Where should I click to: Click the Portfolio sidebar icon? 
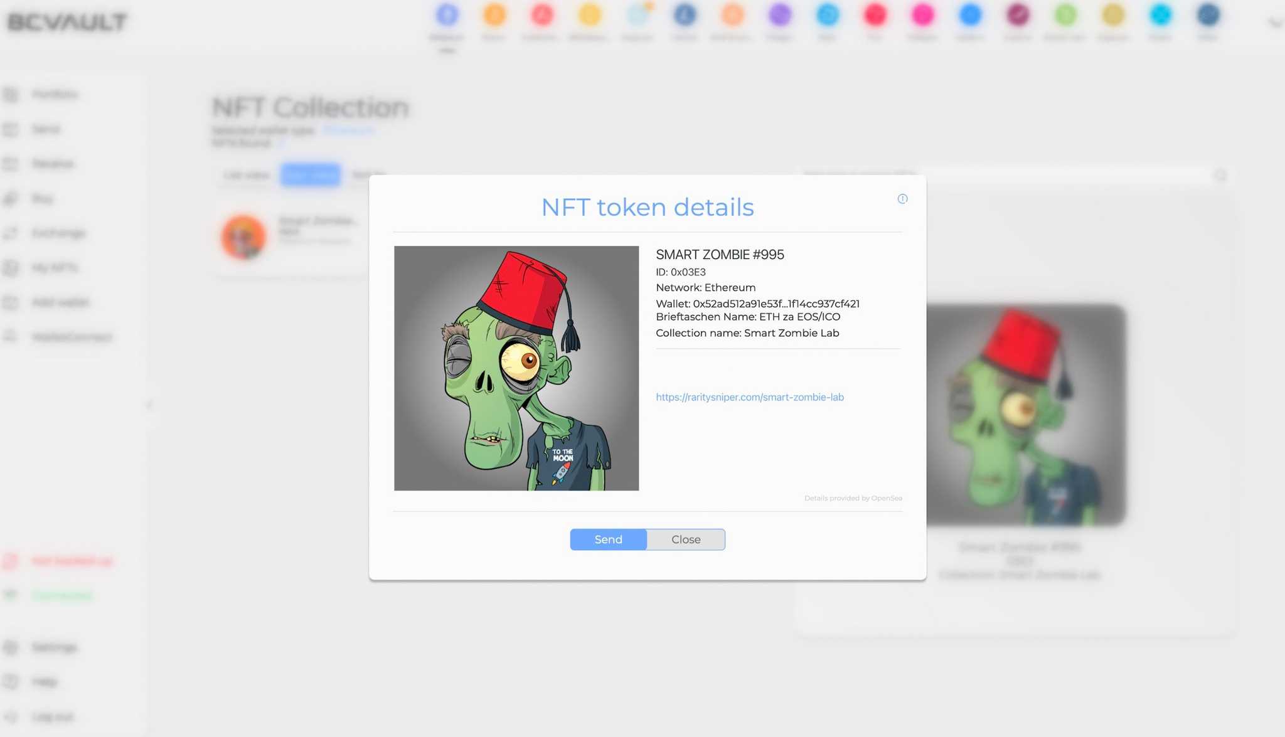coord(11,95)
